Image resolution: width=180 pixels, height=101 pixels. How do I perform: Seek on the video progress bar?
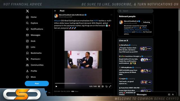[x=83, y=83]
